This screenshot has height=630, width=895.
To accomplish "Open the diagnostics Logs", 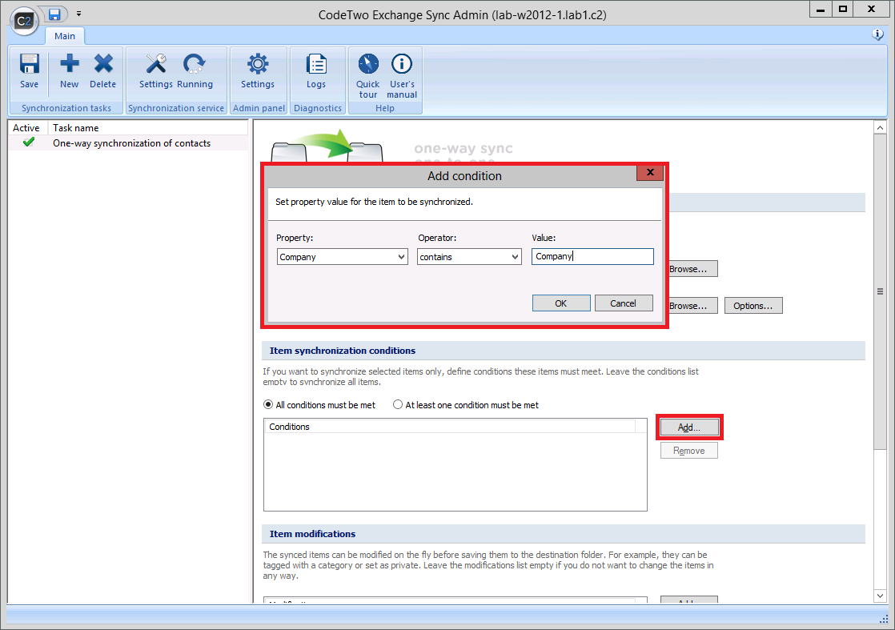I will pyautogui.click(x=316, y=70).
